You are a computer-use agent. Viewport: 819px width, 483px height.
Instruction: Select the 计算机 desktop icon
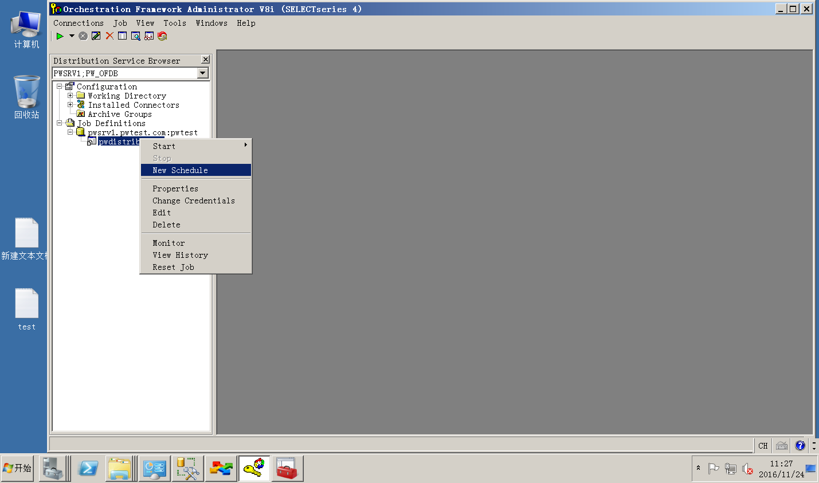[26, 30]
